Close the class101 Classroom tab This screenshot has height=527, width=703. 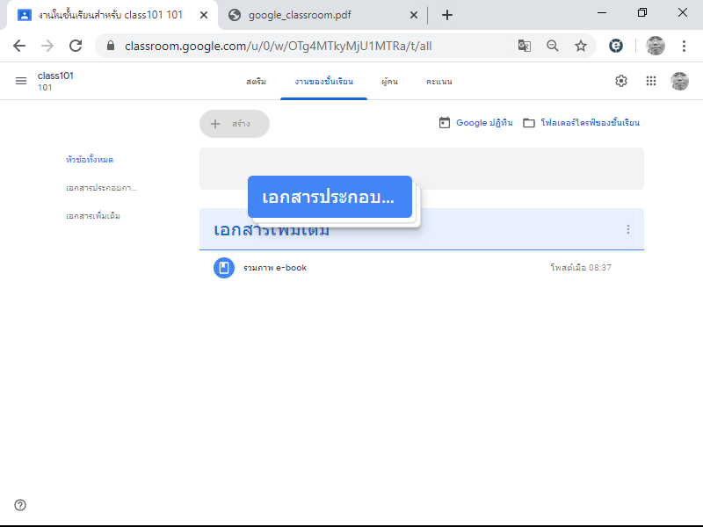point(204,15)
